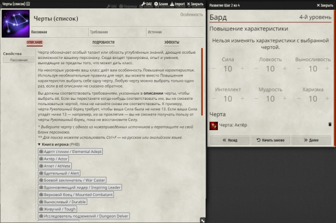Open Адепт стихии / Elemental Adept entry

tap(70, 152)
